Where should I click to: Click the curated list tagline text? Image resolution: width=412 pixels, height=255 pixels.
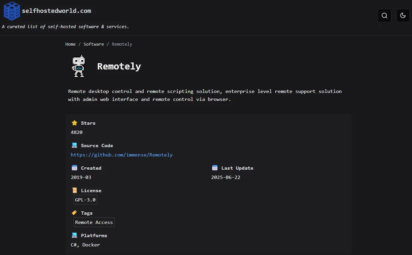point(66,26)
